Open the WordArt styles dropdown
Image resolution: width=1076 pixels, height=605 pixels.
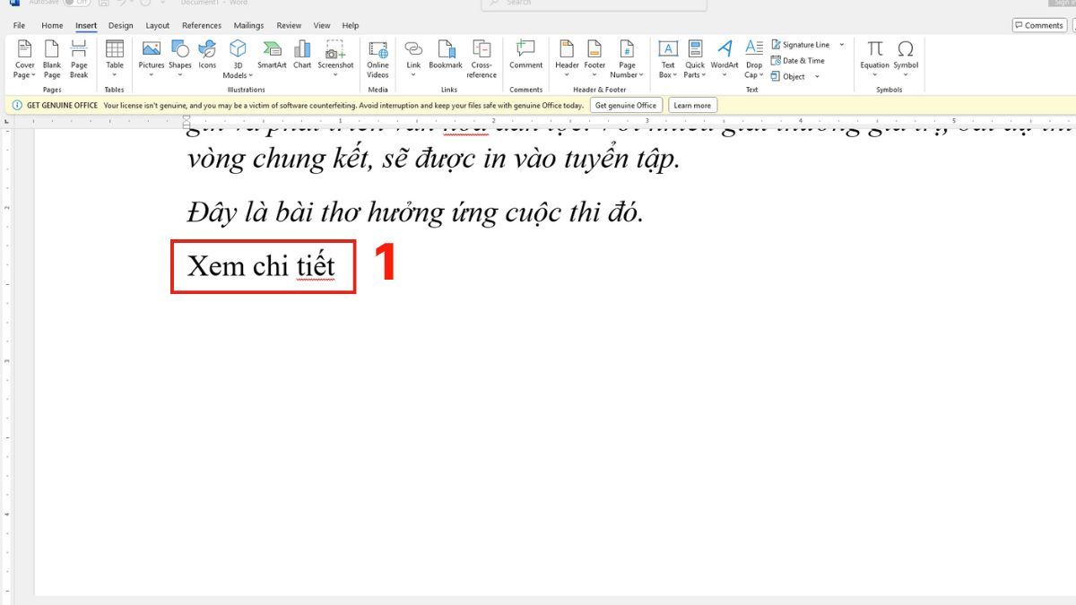click(725, 75)
